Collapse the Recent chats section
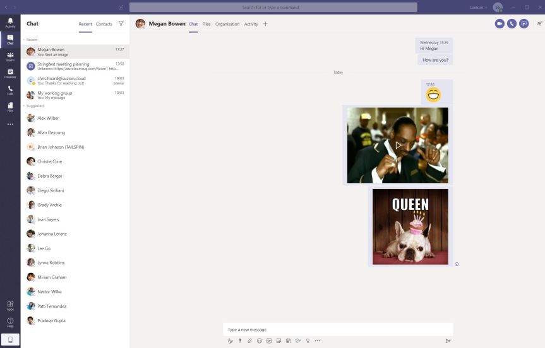Image resolution: width=545 pixels, height=348 pixels. coord(24,39)
